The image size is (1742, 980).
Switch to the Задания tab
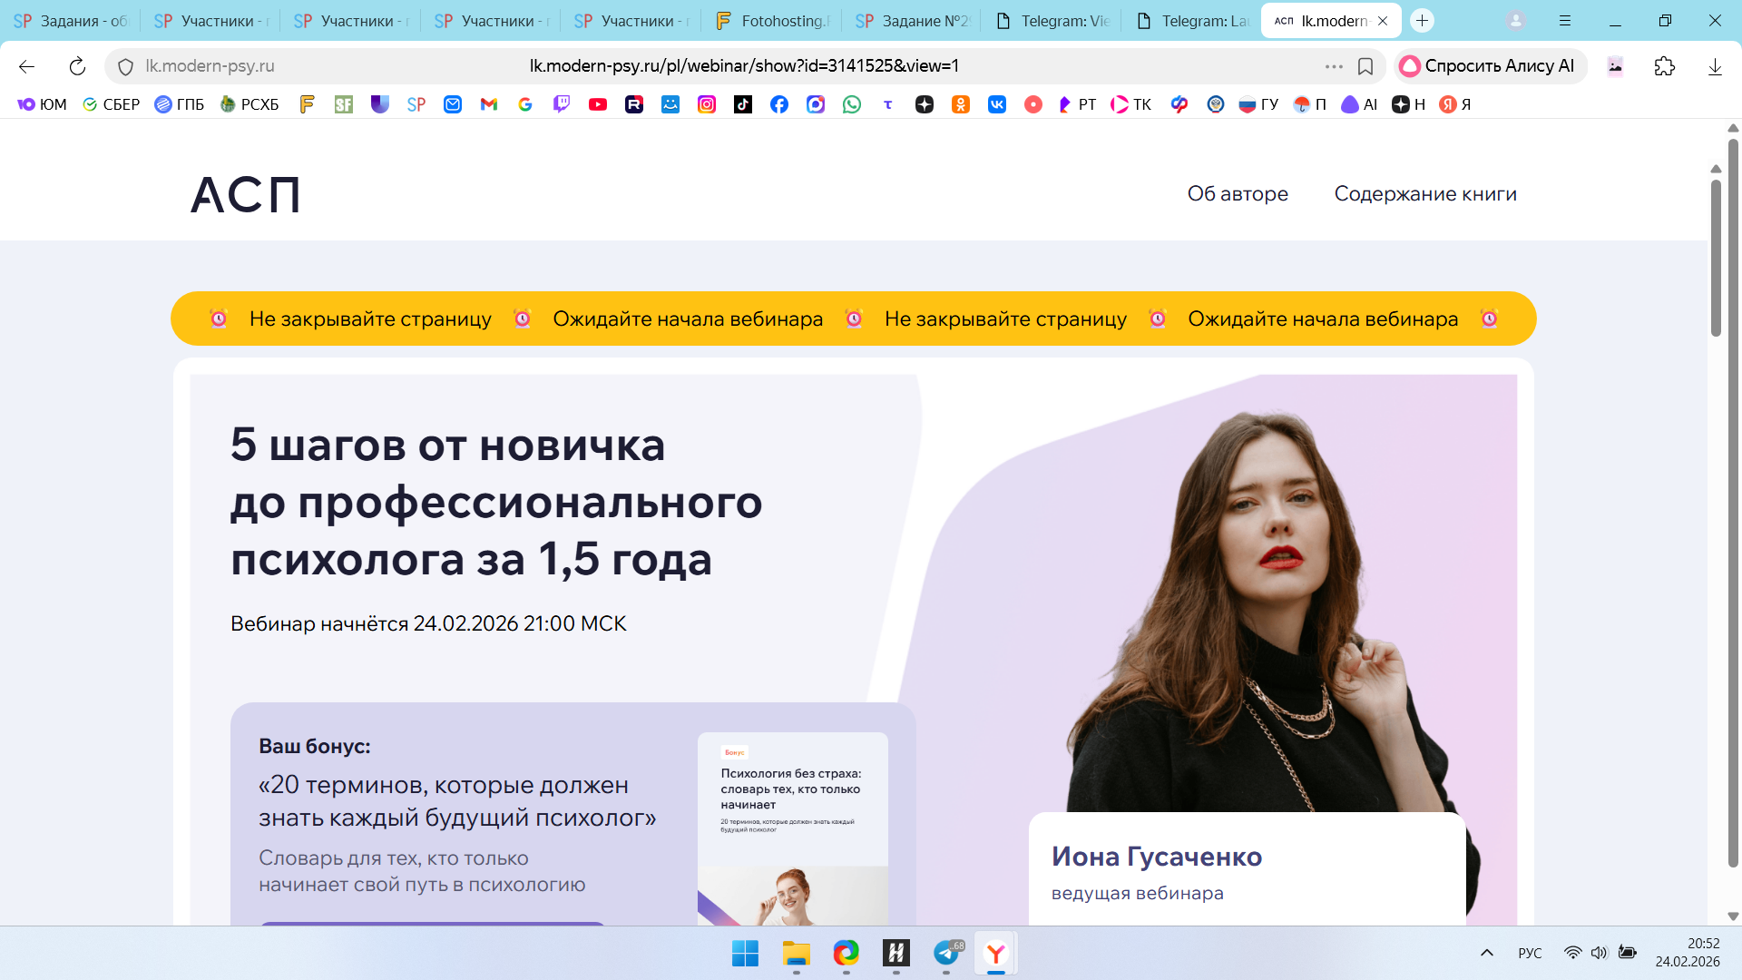coord(71,21)
